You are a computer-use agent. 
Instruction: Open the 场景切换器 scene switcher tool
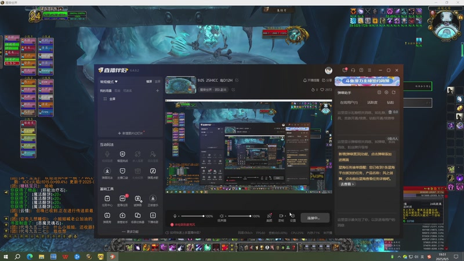tap(137, 217)
